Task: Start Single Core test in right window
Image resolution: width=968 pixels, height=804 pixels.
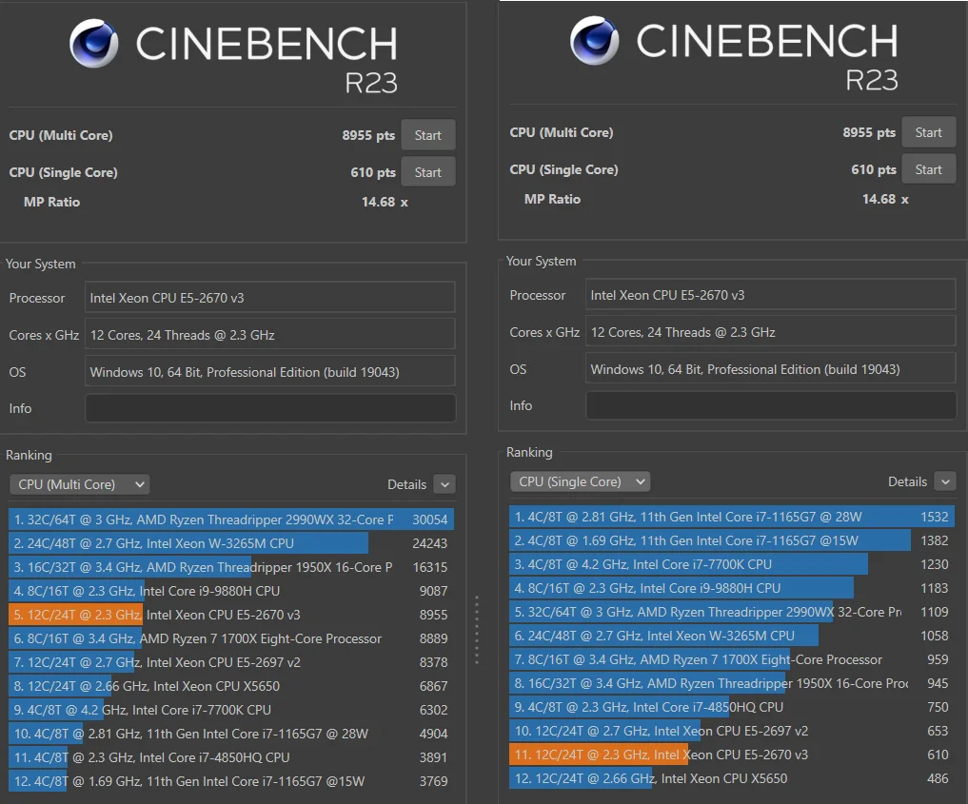Action: (x=928, y=169)
